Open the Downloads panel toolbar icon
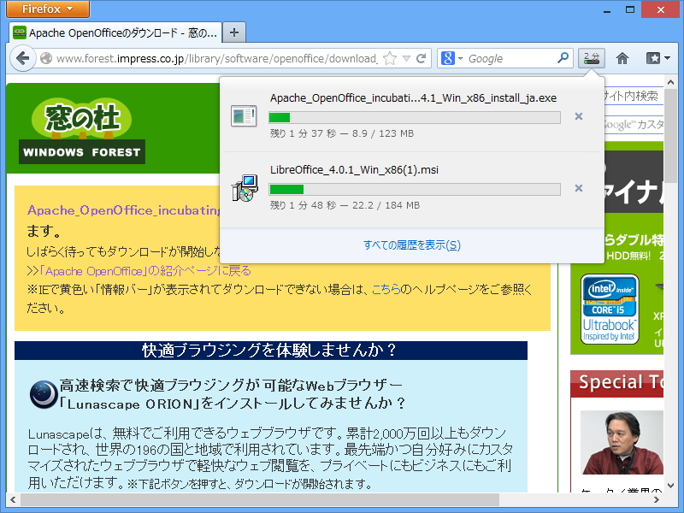Screen dimensions: 684x513 (x=591, y=57)
